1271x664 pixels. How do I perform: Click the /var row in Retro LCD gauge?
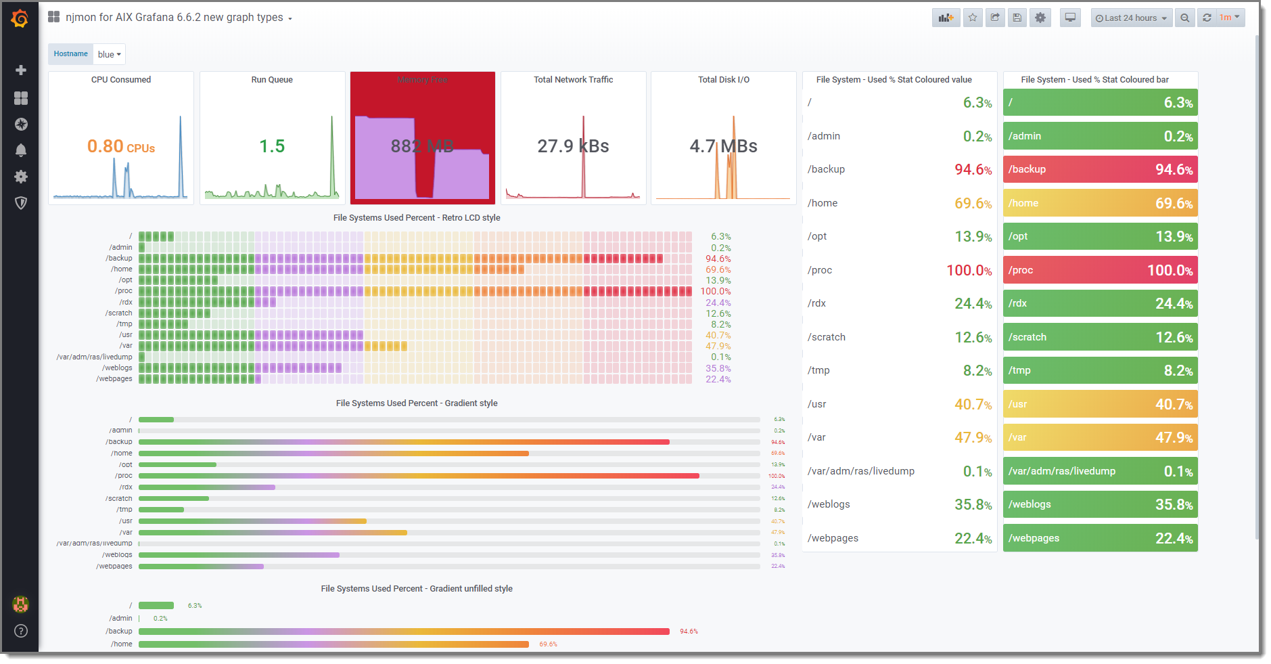(415, 346)
